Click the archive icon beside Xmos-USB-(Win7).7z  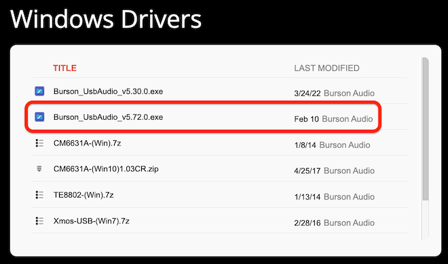(39, 221)
